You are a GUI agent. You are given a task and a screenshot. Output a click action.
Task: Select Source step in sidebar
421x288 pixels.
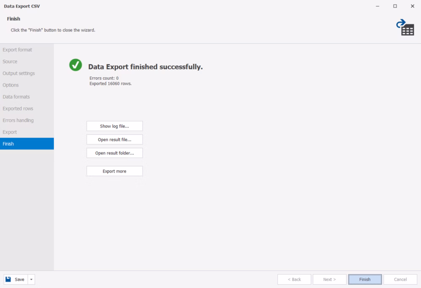pyautogui.click(x=27, y=62)
